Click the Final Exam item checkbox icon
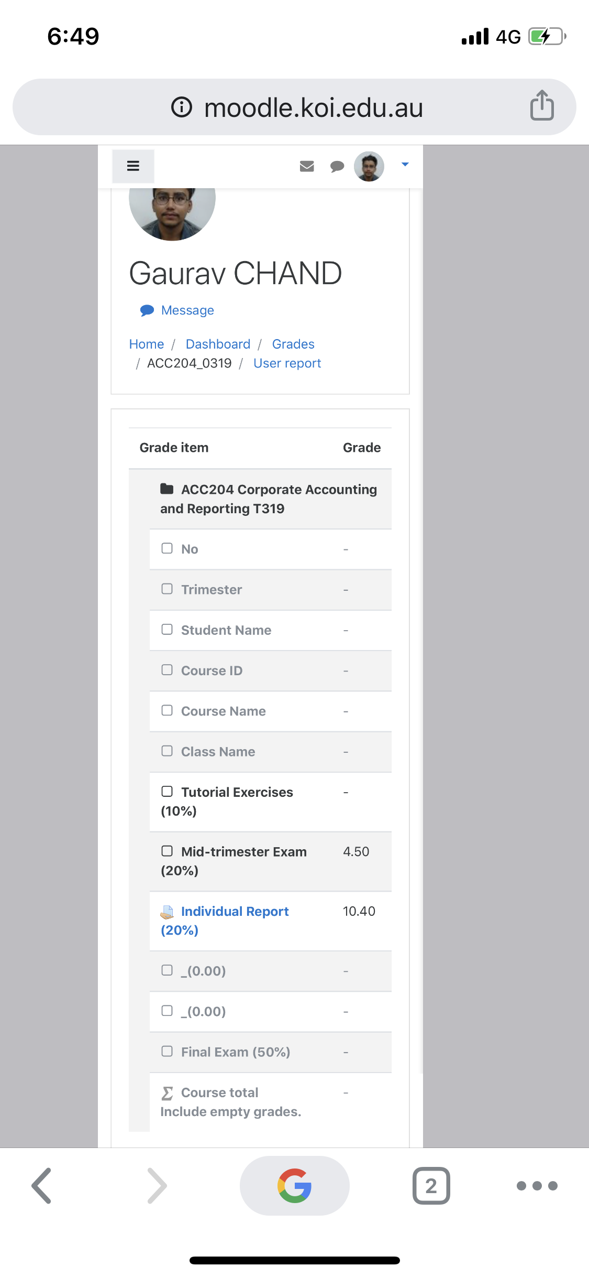 tap(167, 1051)
